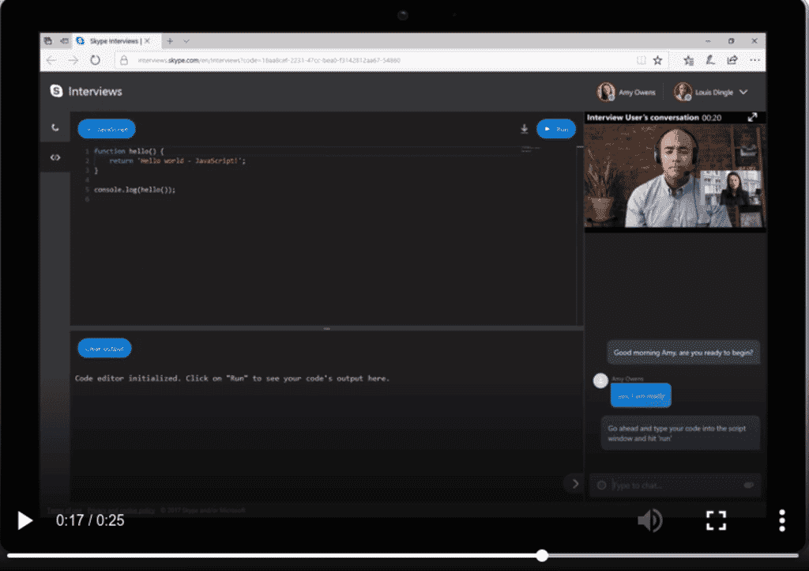
Task: Mute the video using the speaker icon
Action: coord(649,520)
